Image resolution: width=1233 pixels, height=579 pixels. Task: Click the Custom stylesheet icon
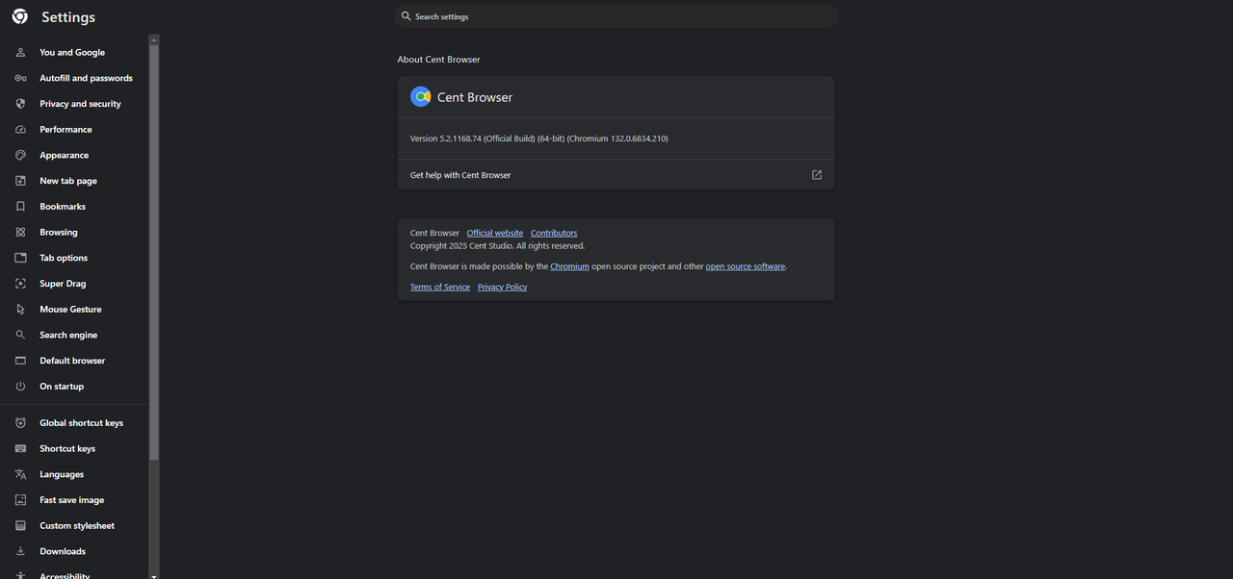20,526
